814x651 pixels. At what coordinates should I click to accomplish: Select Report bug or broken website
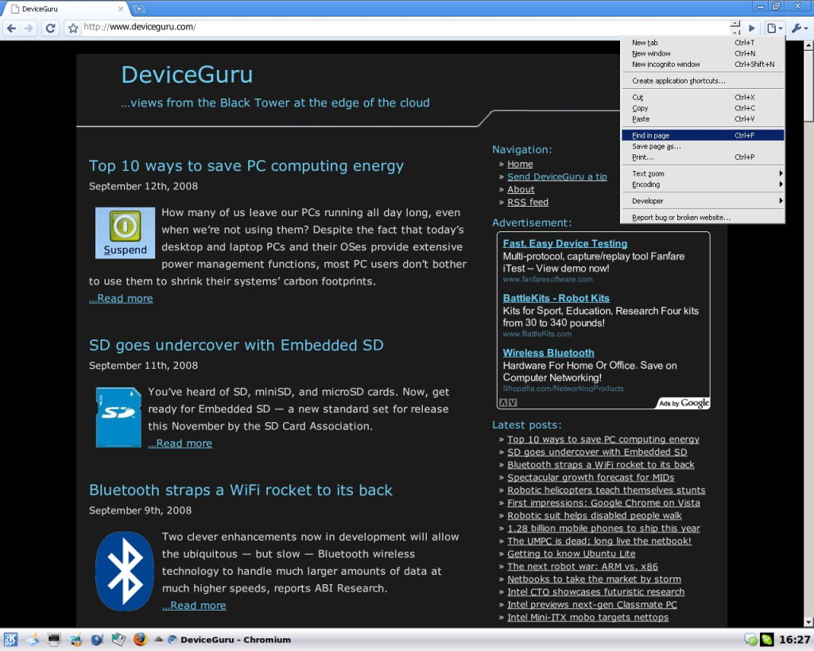pyautogui.click(x=703, y=218)
